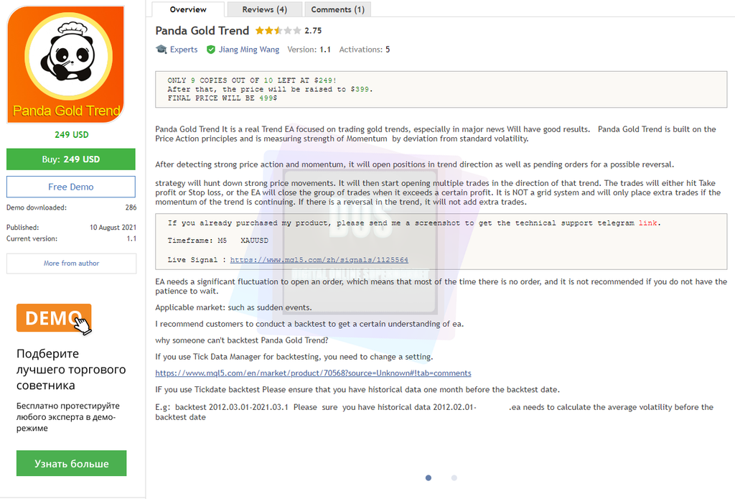Click the orange DEMO banner image
Viewport: 735px width, 499px height.
pyautogui.click(x=54, y=319)
